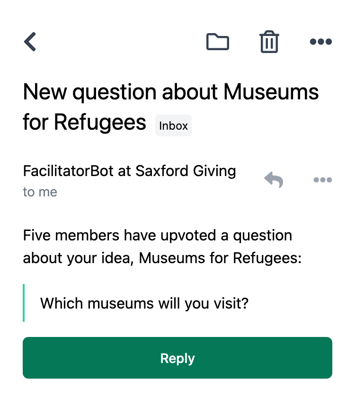Reply to FacilitatorBot using the curved arrow
355x416 pixels.
point(274,180)
